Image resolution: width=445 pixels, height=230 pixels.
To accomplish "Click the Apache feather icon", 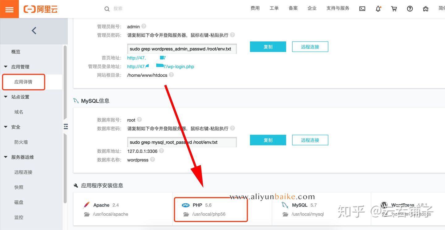I will point(86,205).
